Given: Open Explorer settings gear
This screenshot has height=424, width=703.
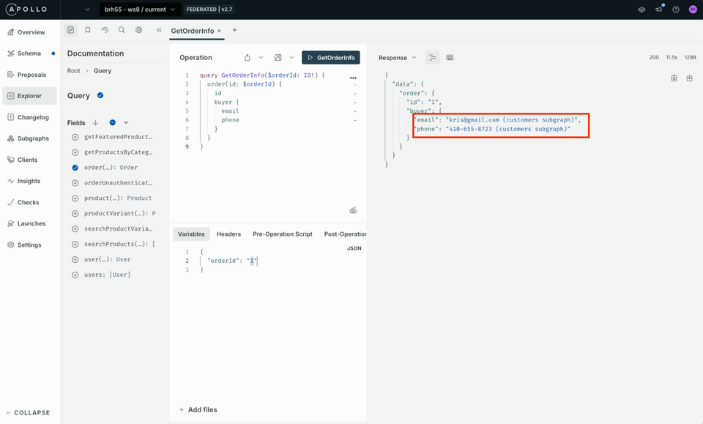Looking at the screenshot, I should coord(138,30).
